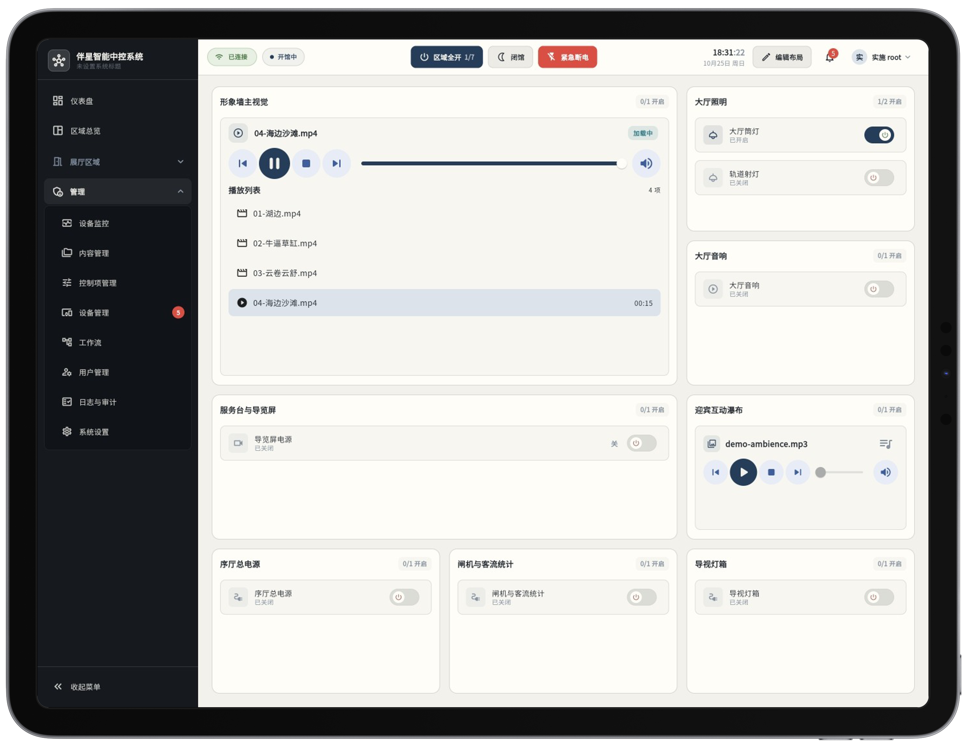Screen dimensions: 966x747
Task: Open 系统设置 page
Action: pyautogui.click(x=118, y=432)
